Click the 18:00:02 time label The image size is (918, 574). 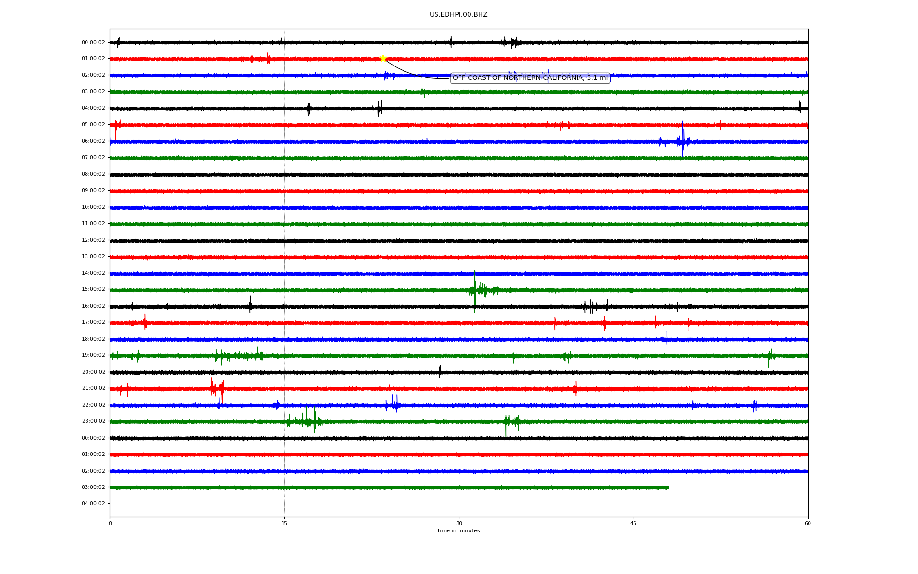pos(93,339)
